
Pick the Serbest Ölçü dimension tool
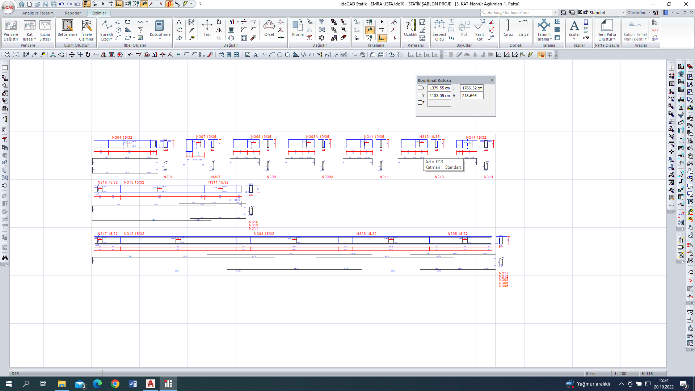coord(439,30)
